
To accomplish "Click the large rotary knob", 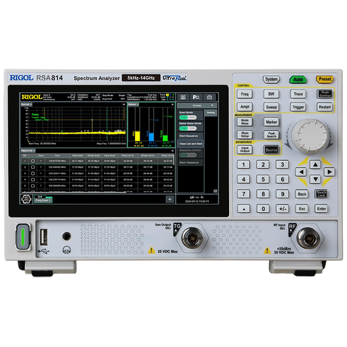I will (309, 136).
